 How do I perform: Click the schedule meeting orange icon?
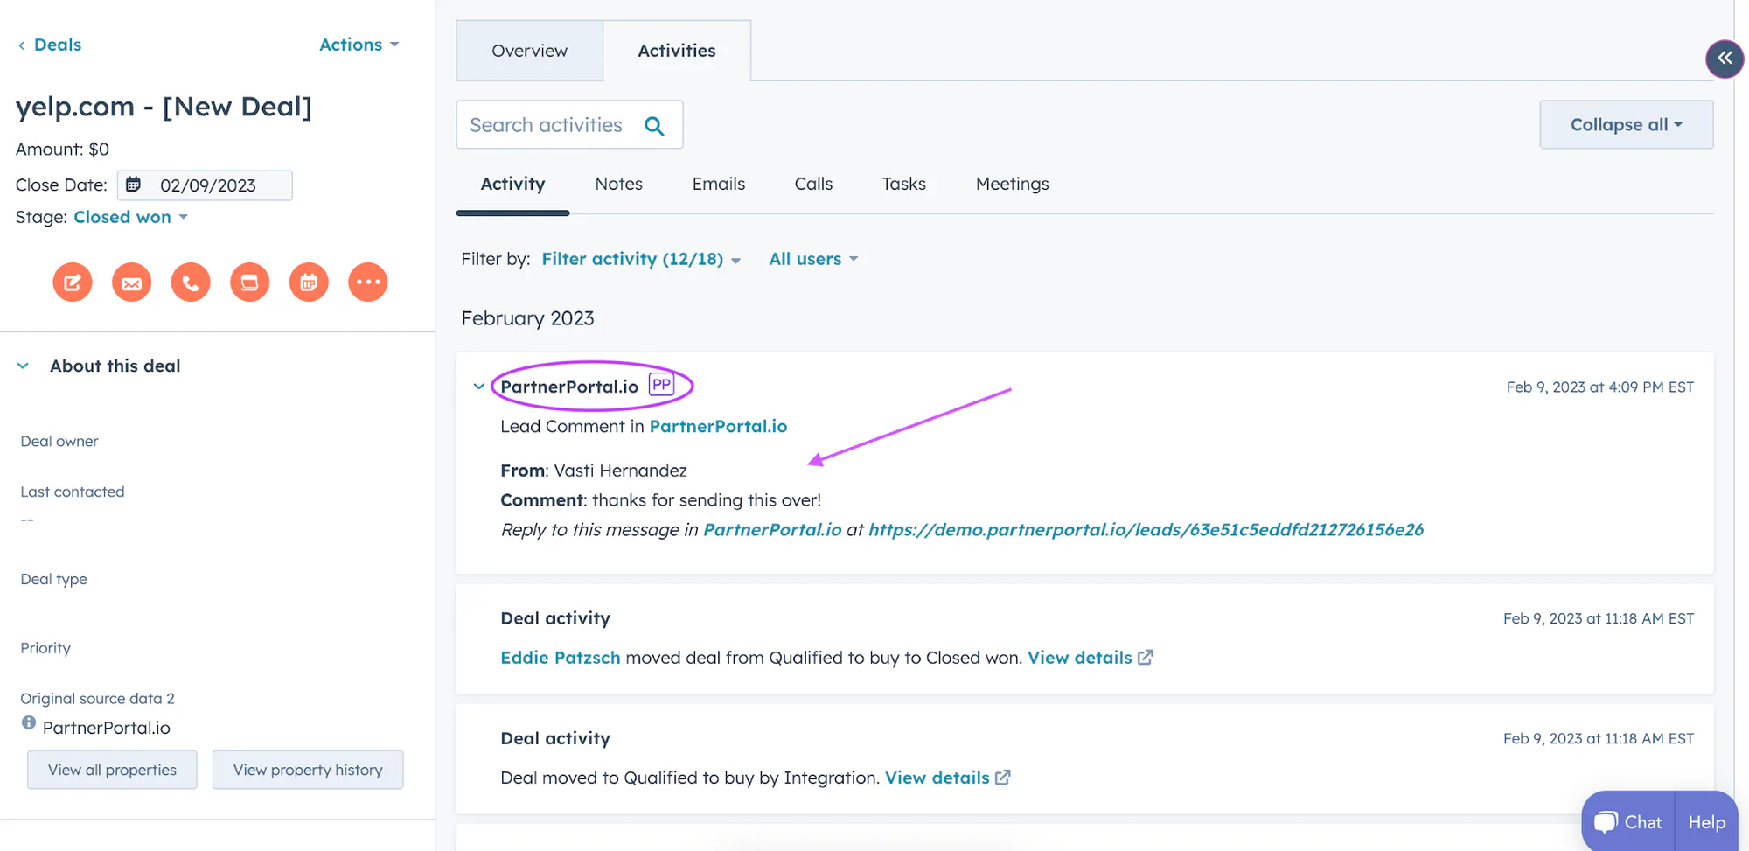tap(309, 283)
